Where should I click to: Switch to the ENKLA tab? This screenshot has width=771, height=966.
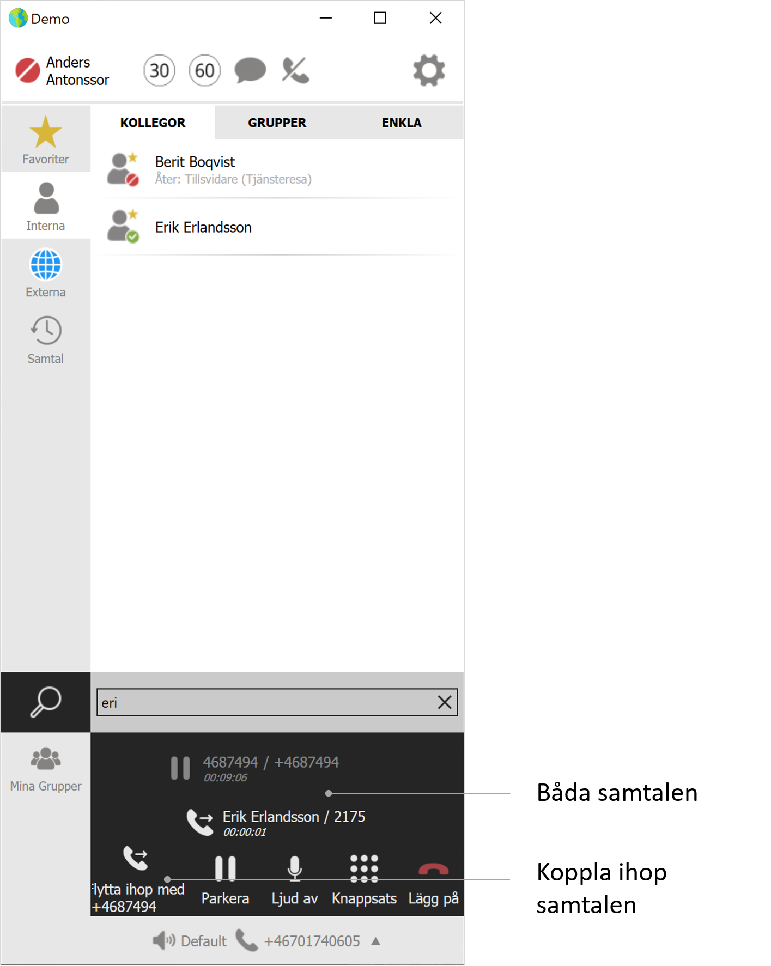point(402,123)
